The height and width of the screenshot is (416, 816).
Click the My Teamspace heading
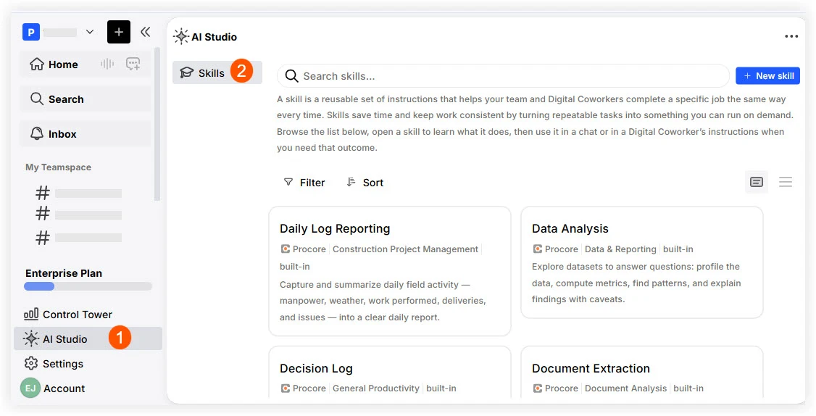click(x=58, y=167)
